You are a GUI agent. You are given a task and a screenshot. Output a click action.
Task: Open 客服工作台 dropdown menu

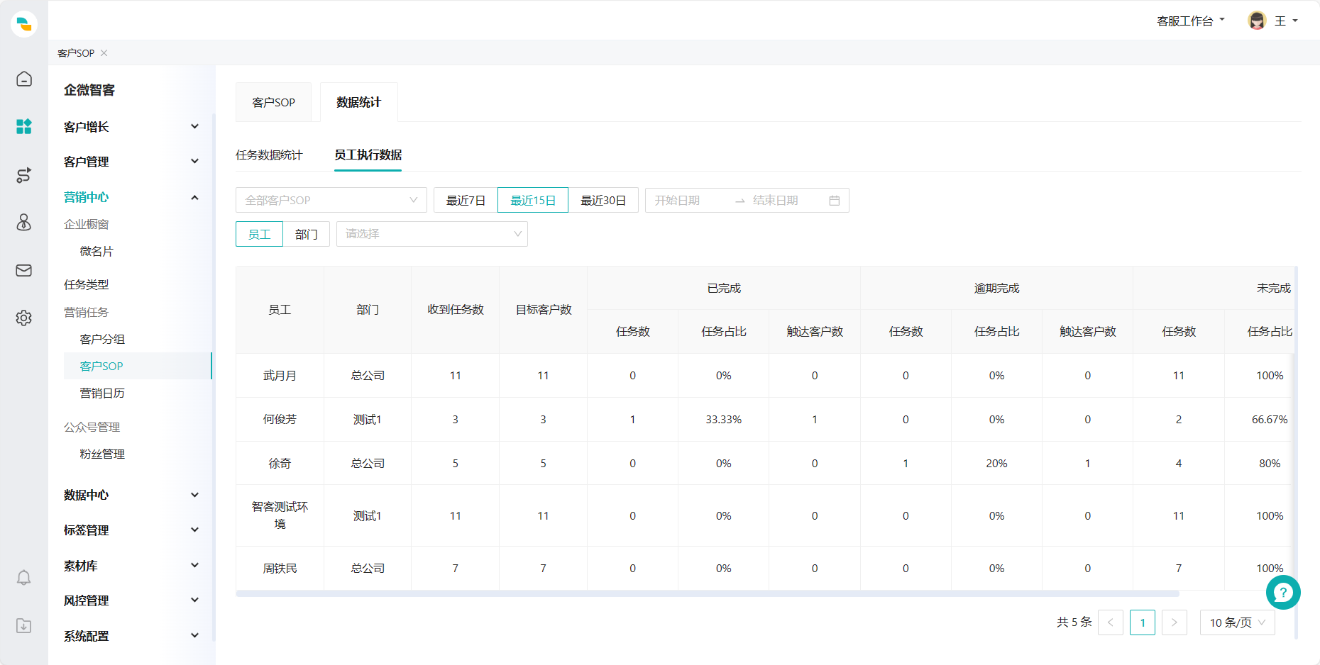1191,21
